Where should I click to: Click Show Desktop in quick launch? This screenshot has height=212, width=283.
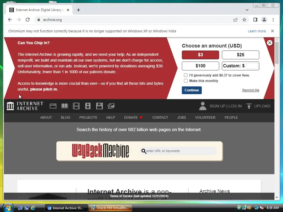(x=20, y=208)
